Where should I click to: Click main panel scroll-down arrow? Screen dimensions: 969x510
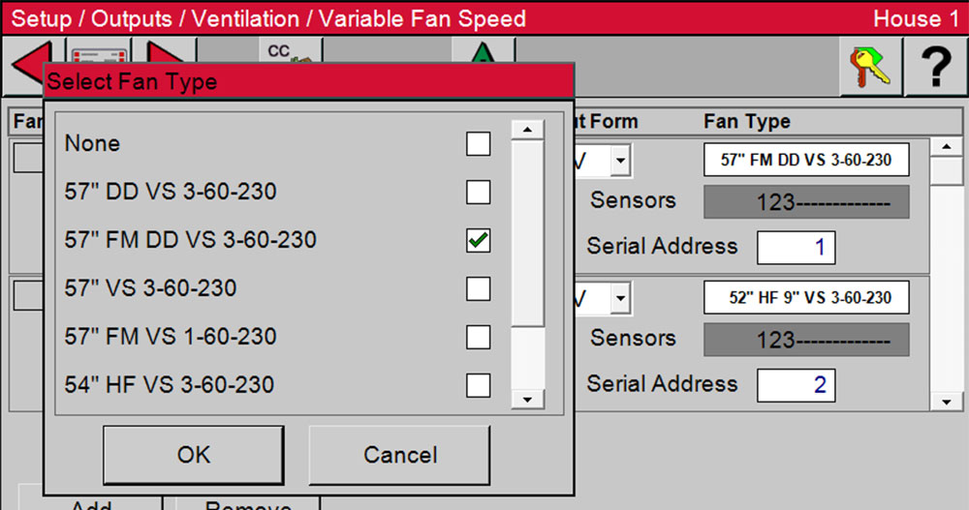tap(944, 402)
